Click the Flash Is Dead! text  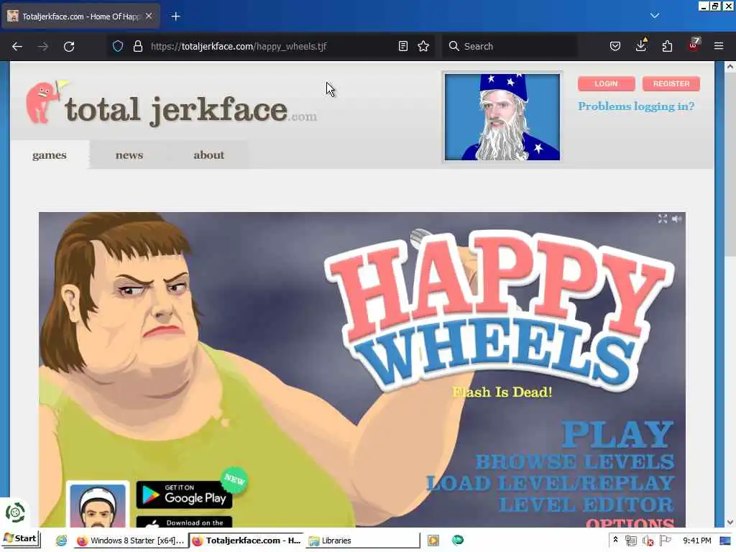(502, 392)
